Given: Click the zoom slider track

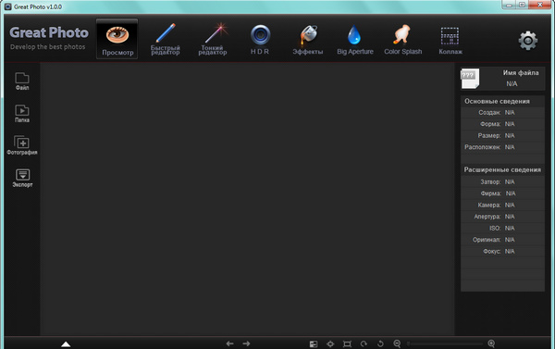Looking at the screenshot, I should (445, 343).
